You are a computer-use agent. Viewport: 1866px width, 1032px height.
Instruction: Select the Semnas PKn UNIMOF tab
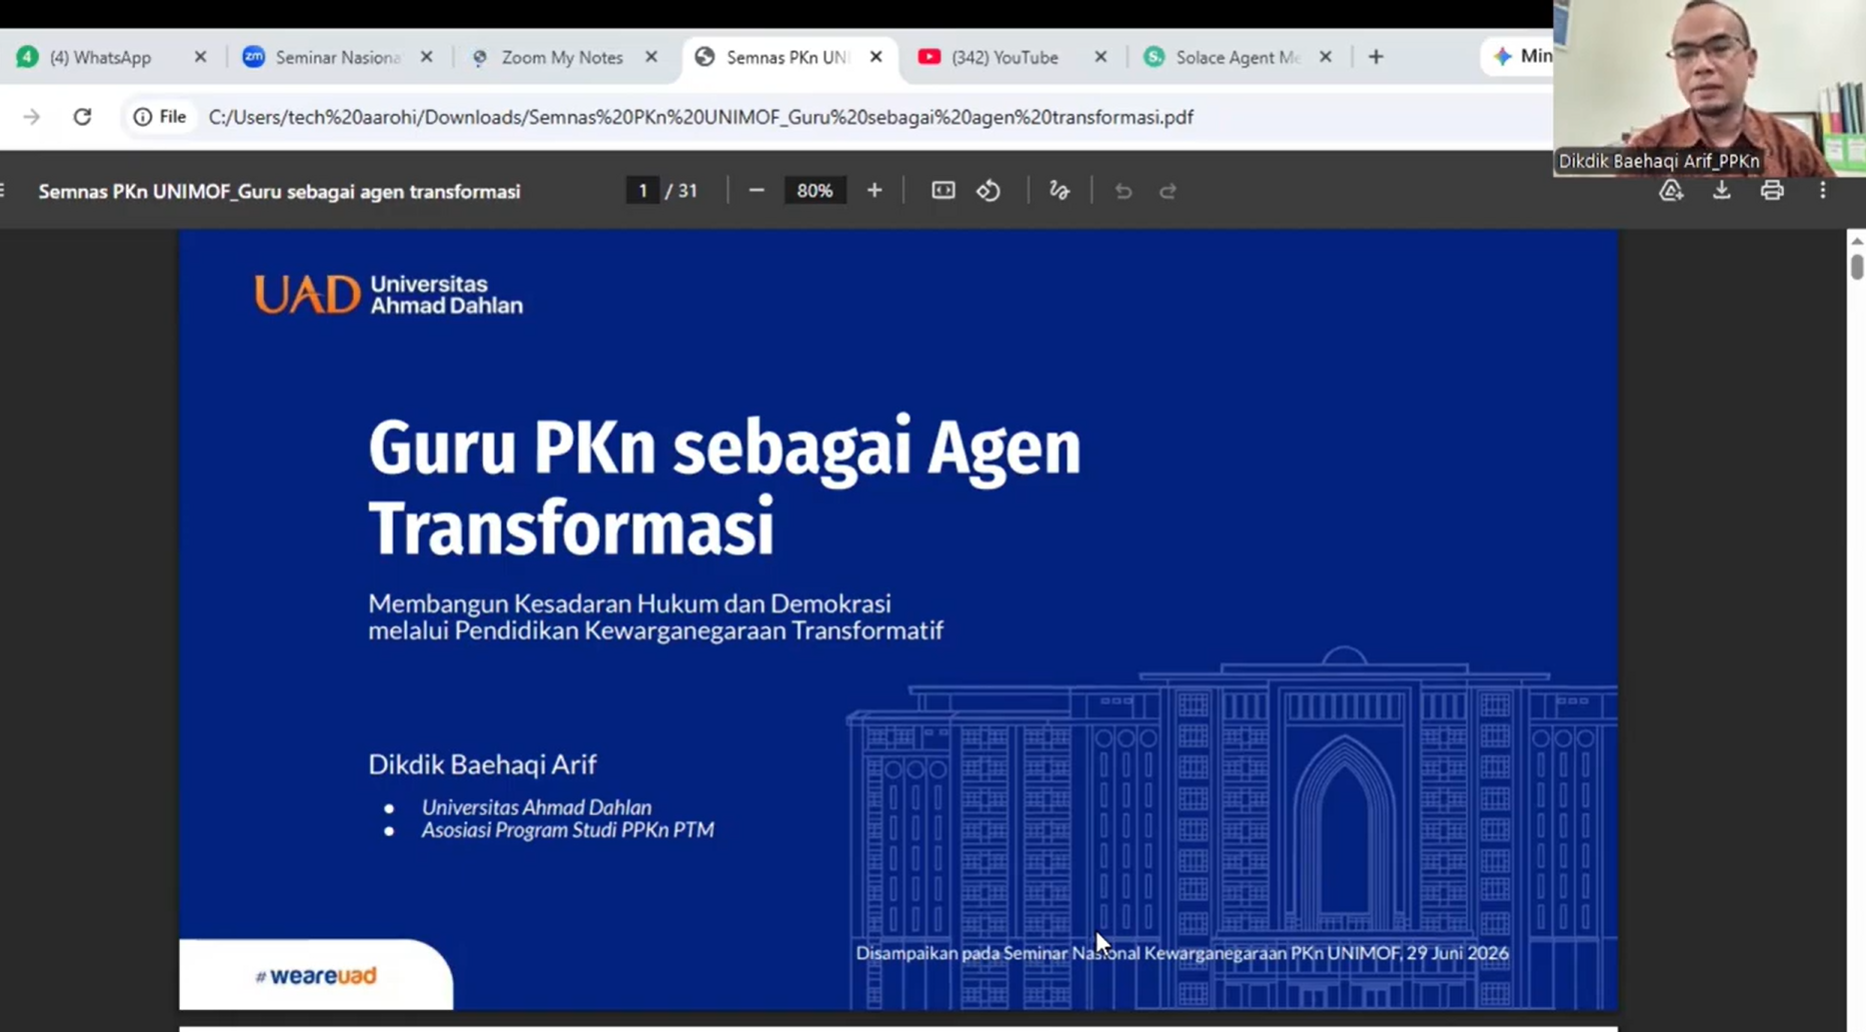(x=790, y=57)
